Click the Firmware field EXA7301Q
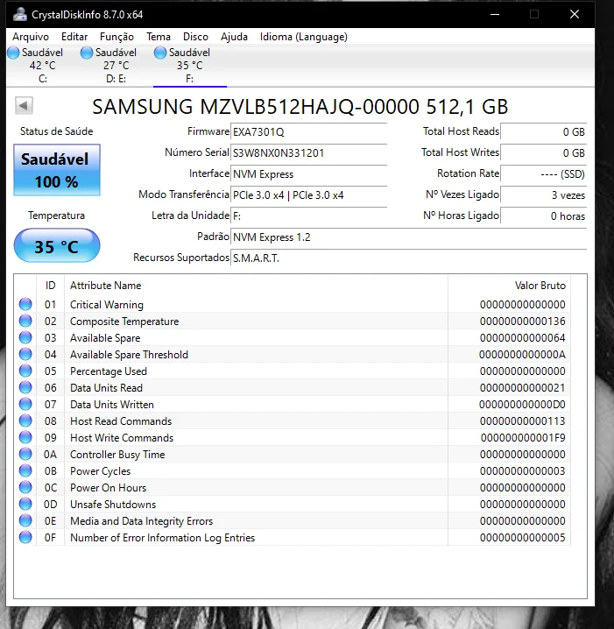 [x=309, y=132]
